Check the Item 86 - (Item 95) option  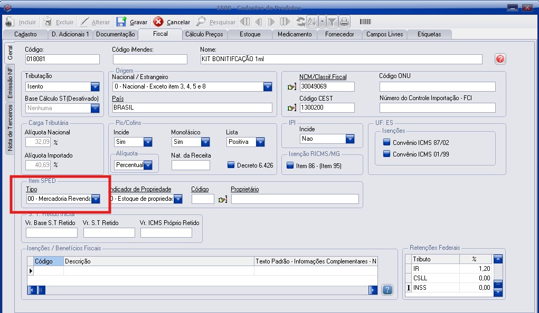[x=290, y=165]
